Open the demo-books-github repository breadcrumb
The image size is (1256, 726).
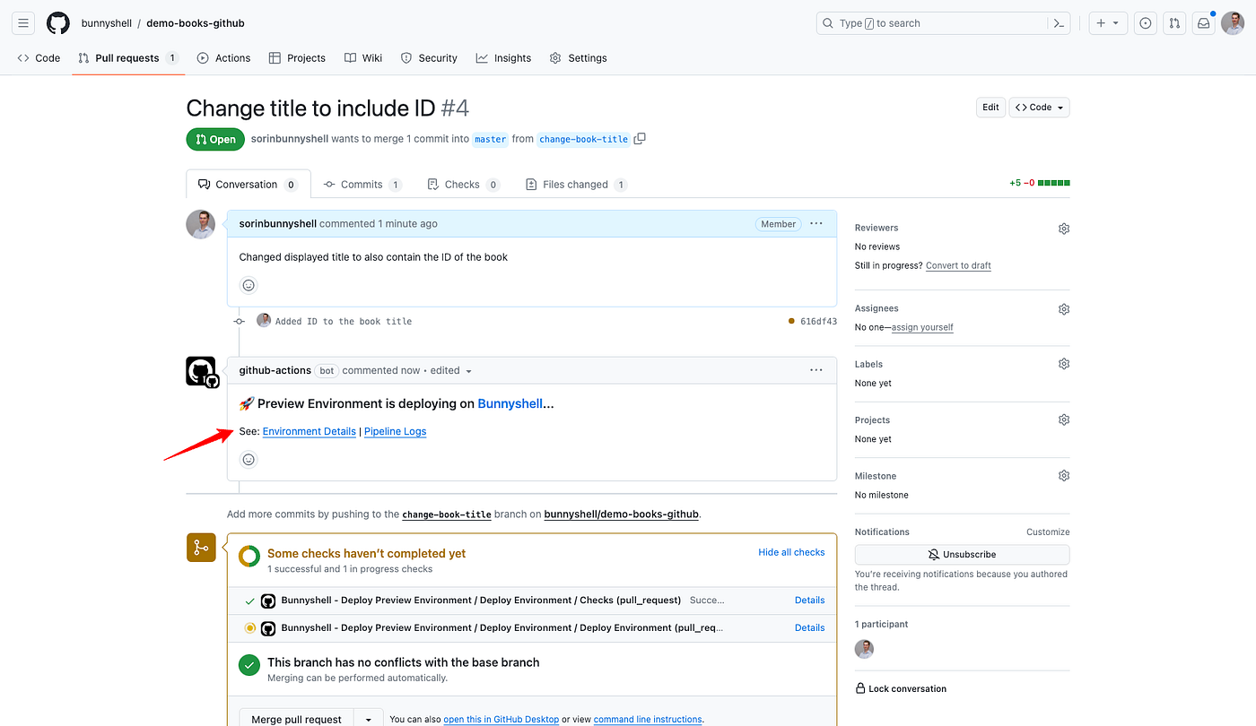[196, 23]
